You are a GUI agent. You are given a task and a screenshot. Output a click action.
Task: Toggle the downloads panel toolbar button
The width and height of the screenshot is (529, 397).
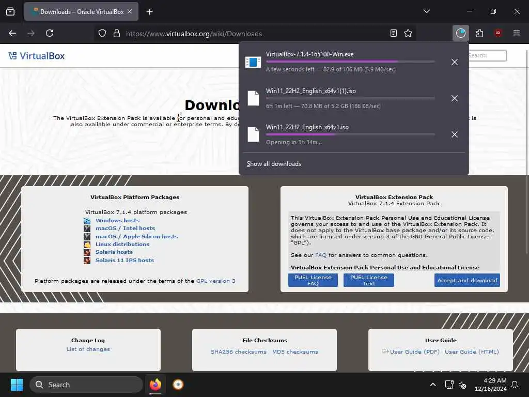[x=460, y=34]
